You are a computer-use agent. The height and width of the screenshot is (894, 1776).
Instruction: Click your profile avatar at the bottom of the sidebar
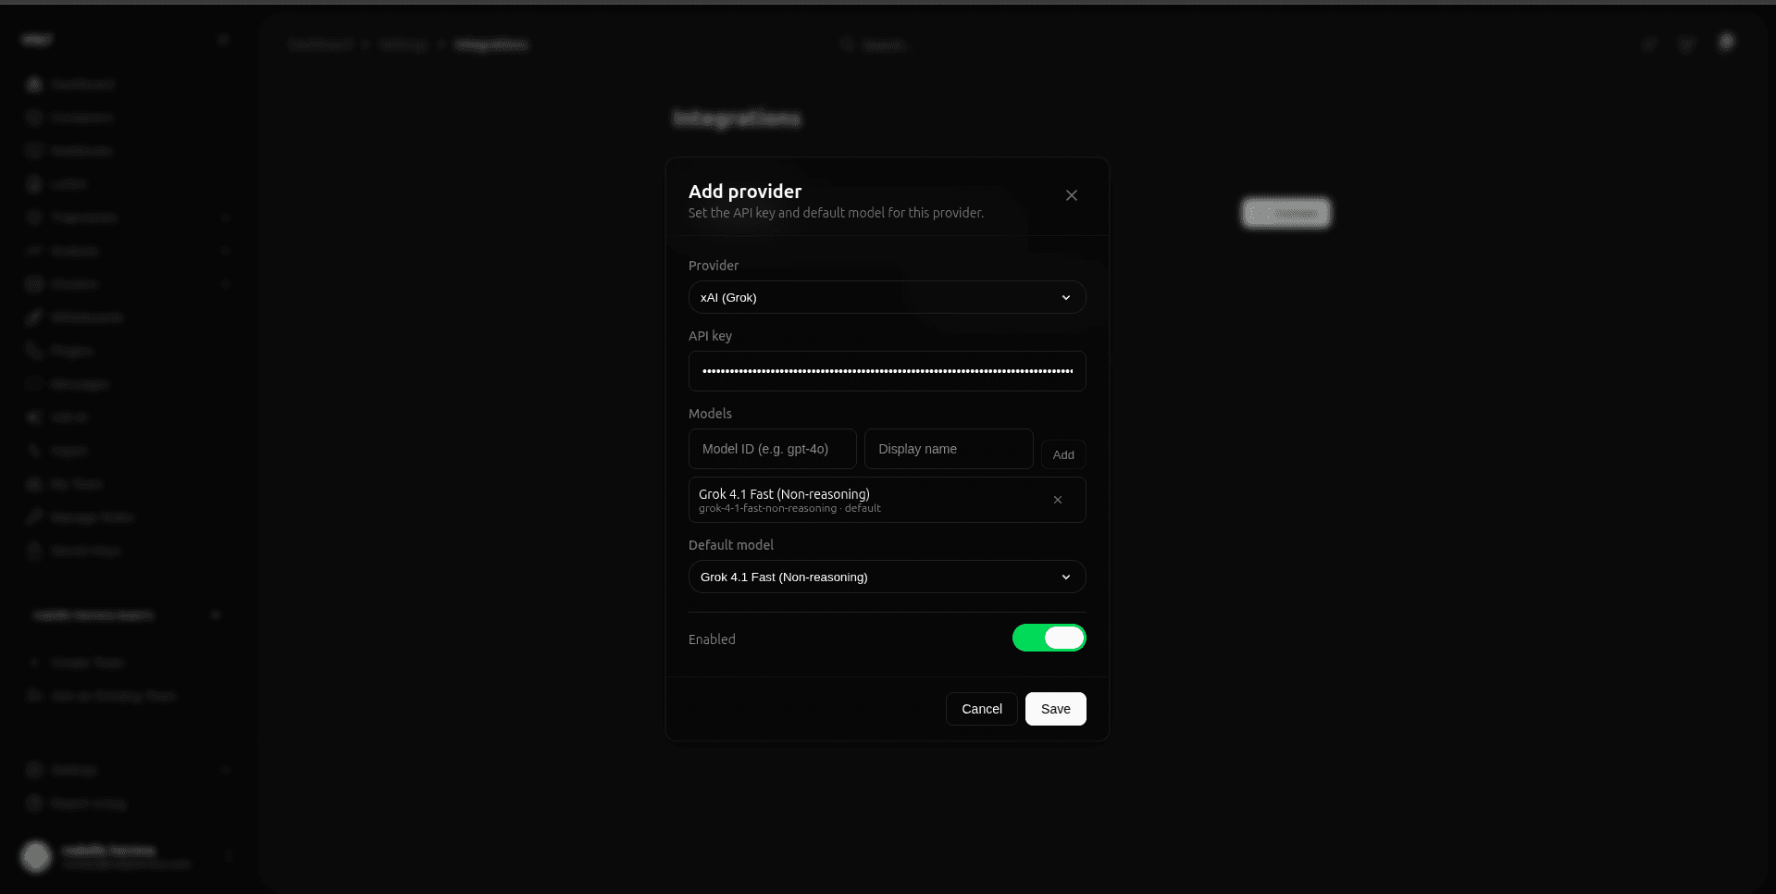click(36, 857)
